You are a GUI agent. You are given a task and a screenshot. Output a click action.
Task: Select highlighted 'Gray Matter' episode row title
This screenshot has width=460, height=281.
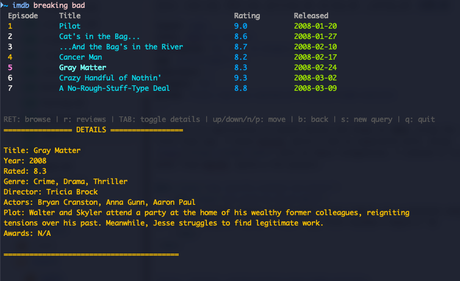[83, 68]
